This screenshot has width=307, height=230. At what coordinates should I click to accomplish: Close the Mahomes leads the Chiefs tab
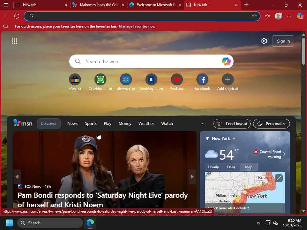click(x=123, y=5)
